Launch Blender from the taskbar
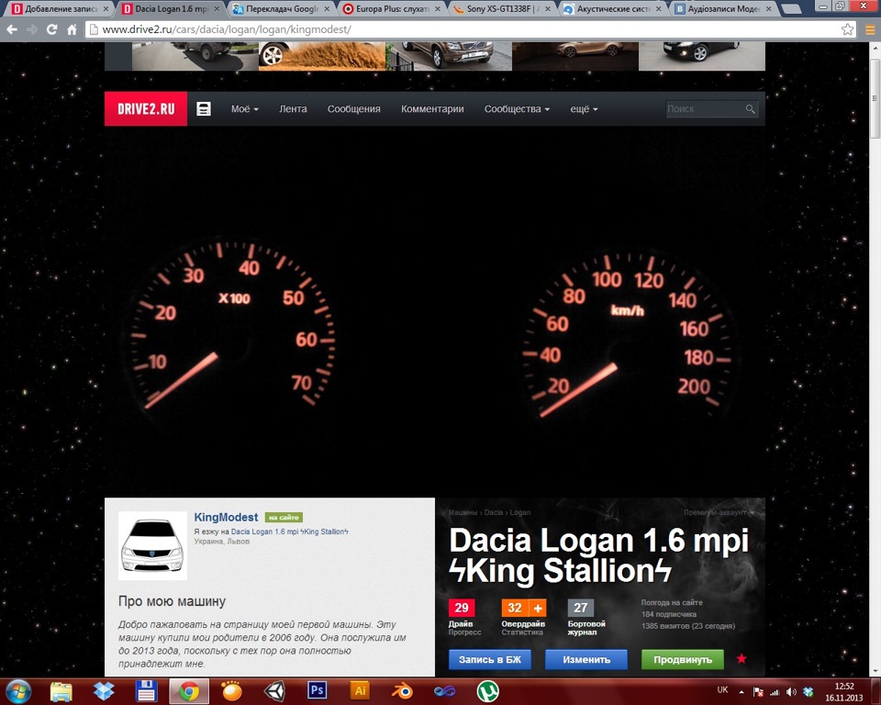Image resolution: width=881 pixels, height=705 pixels. pos(402,691)
